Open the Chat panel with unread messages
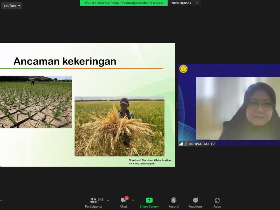 124,202
